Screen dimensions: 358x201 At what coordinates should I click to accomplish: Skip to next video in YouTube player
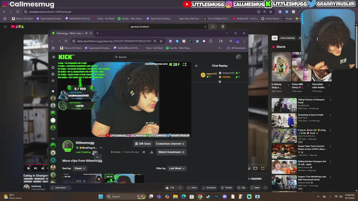click(36, 168)
